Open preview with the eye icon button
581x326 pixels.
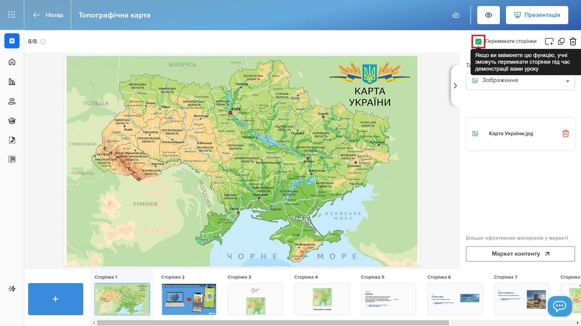488,15
